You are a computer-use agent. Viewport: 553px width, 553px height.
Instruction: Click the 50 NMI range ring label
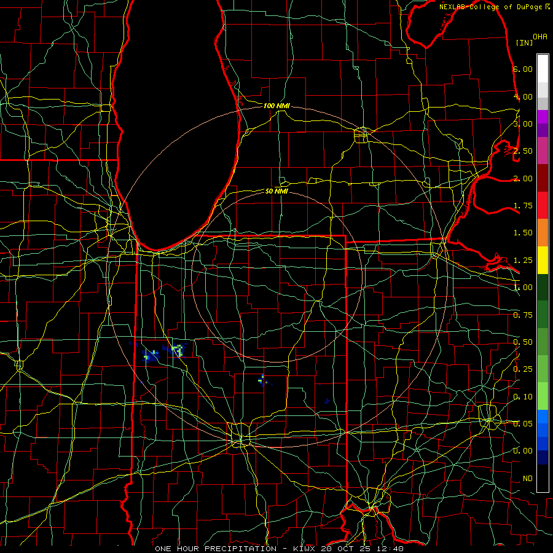click(x=276, y=191)
